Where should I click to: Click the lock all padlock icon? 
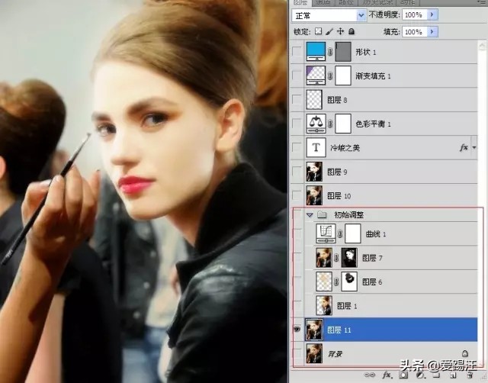351,32
